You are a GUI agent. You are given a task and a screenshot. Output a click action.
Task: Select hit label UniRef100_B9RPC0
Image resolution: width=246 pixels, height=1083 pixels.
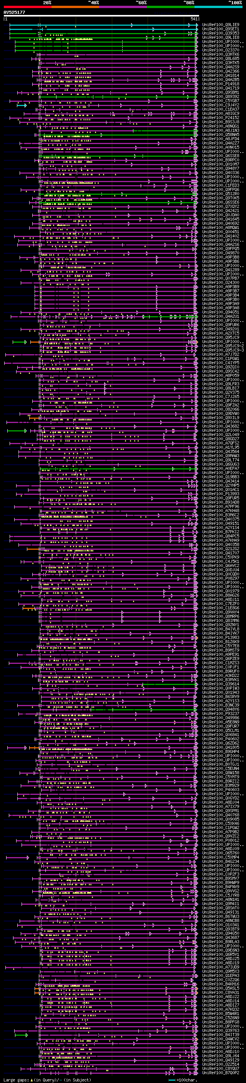(x=221, y=160)
